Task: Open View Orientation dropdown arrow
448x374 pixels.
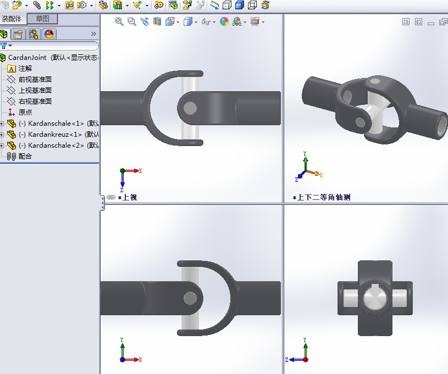Action: (x=178, y=22)
